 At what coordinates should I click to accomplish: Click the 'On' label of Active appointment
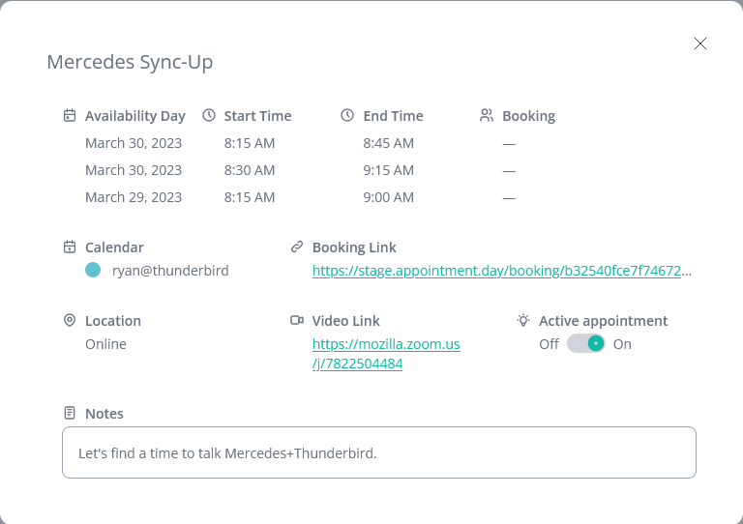coord(622,344)
